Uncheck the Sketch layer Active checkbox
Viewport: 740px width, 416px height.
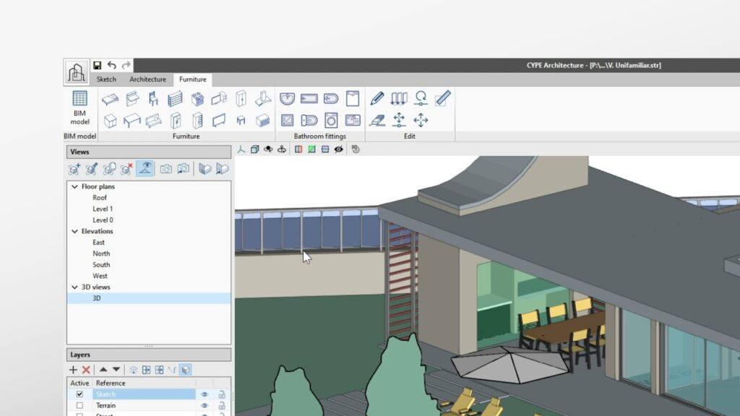pyautogui.click(x=79, y=395)
